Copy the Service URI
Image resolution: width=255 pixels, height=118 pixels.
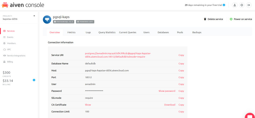click(x=181, y=55)
